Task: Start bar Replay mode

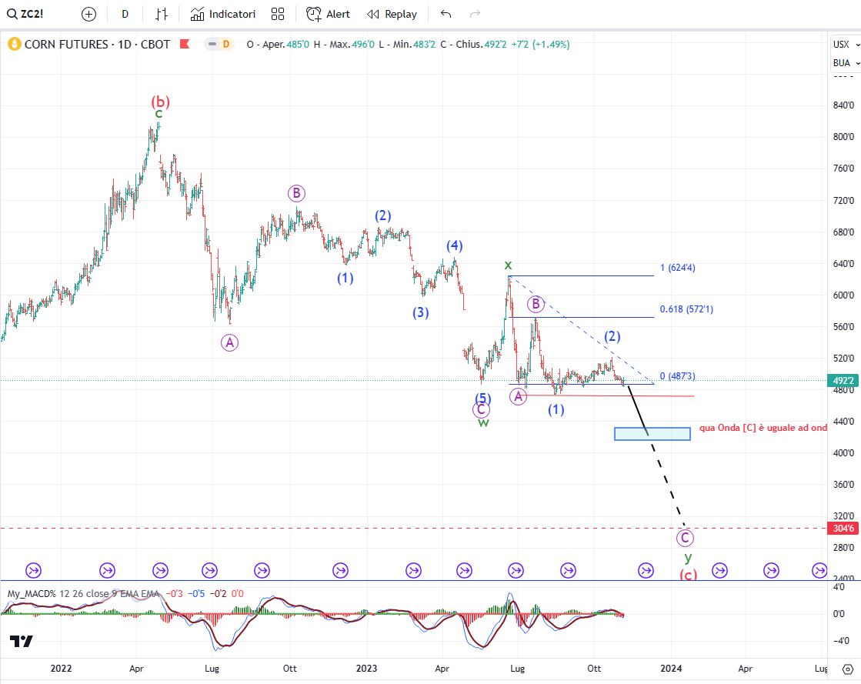Action: click(392, 15)
